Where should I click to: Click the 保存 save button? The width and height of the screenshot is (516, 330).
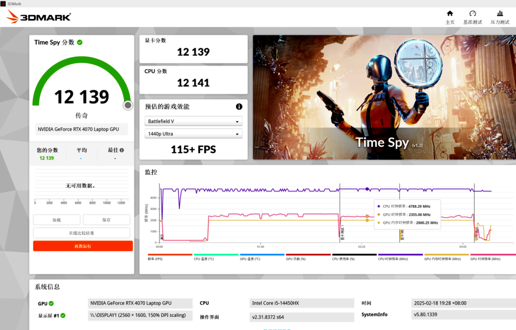(x=106, y=220)
